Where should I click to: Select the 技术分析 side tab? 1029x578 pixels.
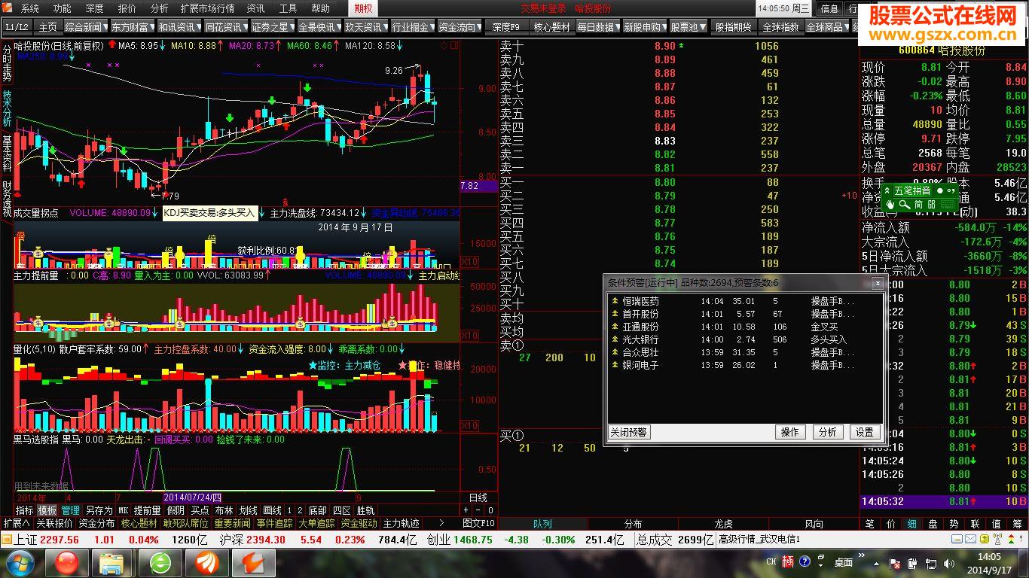7,108
